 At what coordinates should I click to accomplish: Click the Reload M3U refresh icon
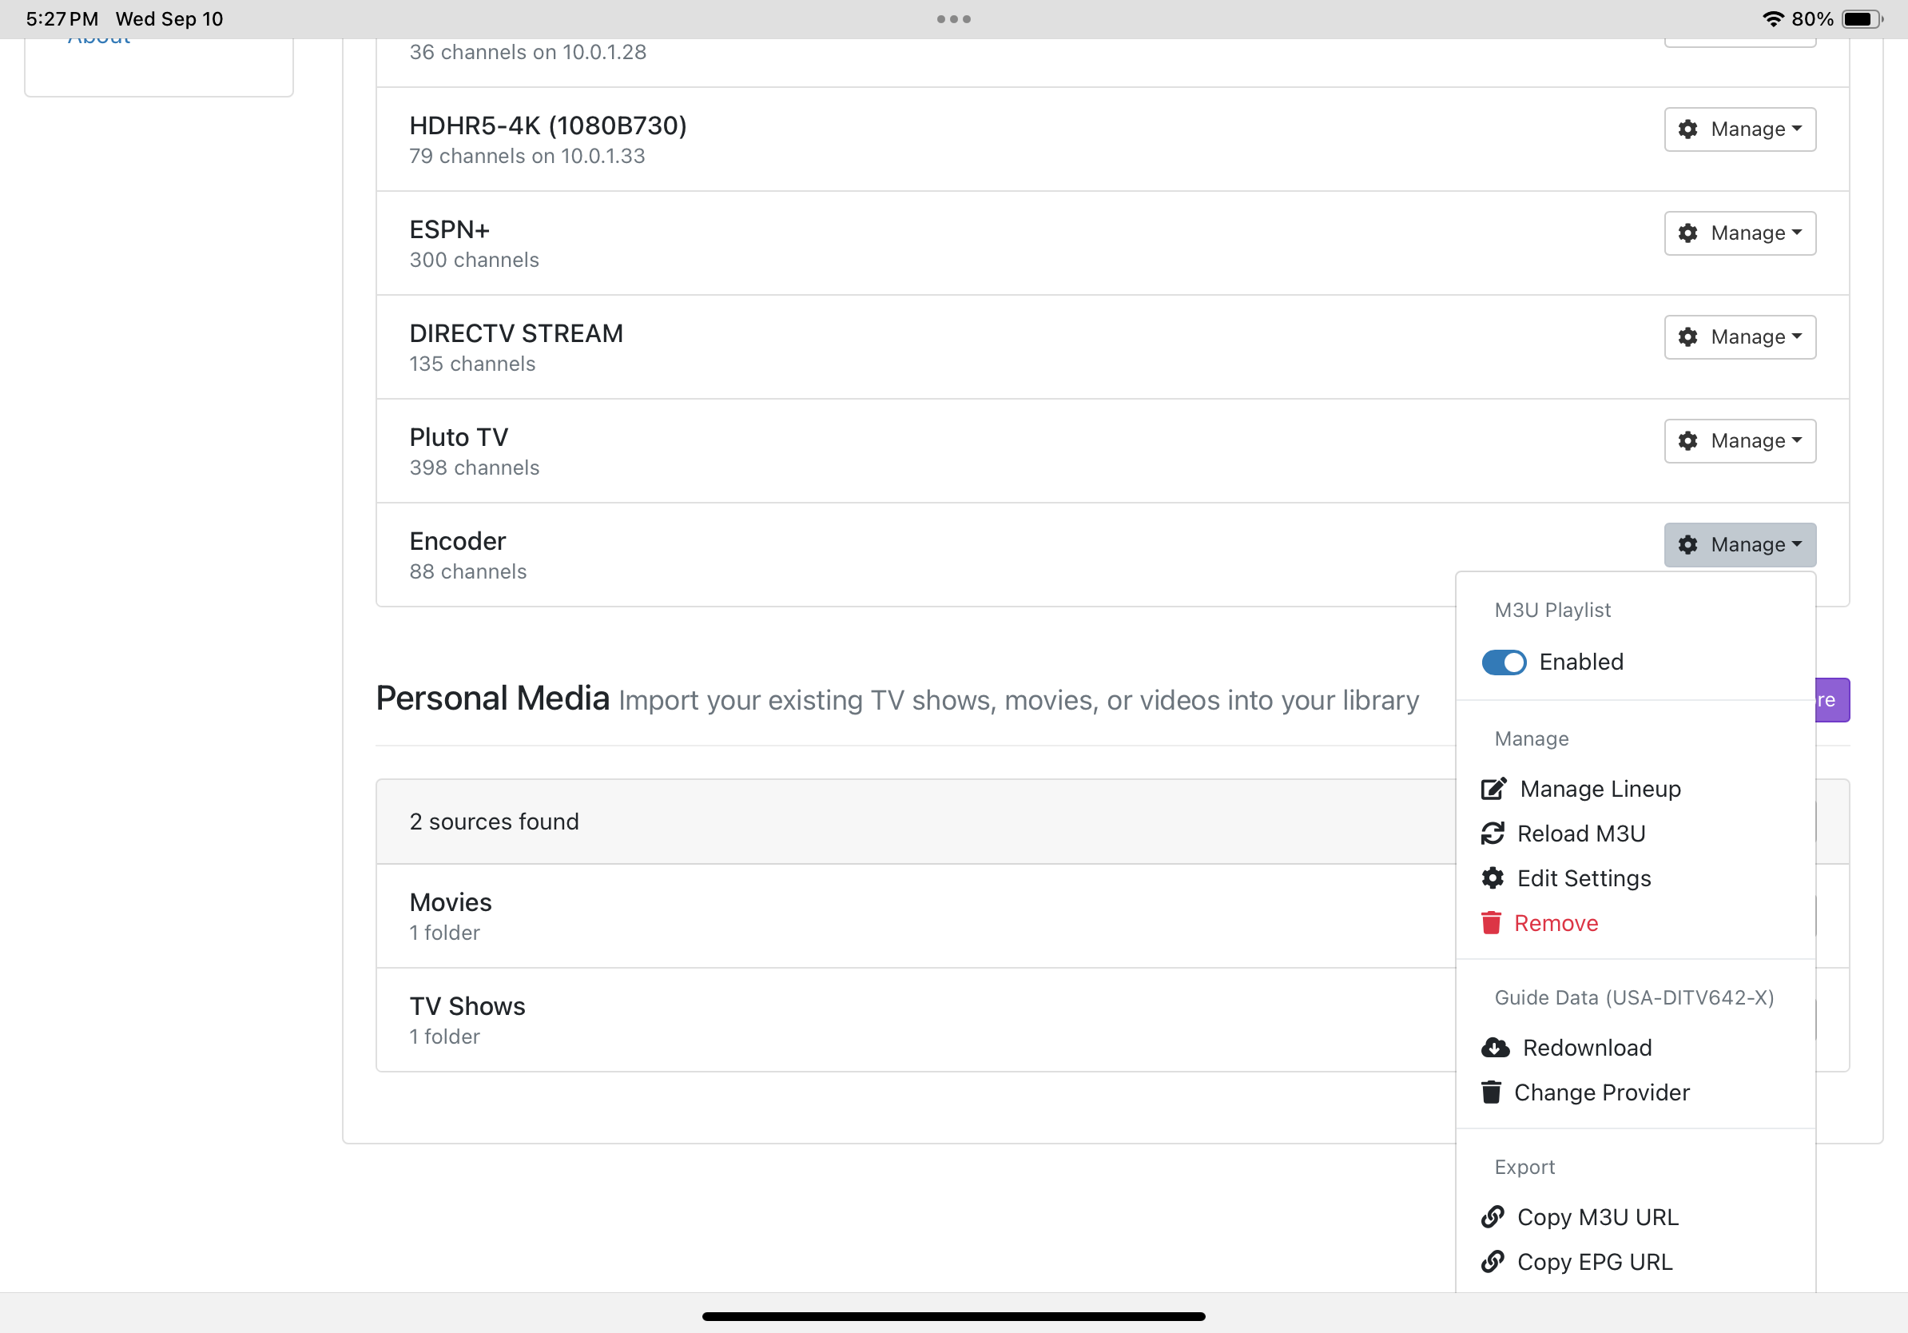click(1493, 834)
